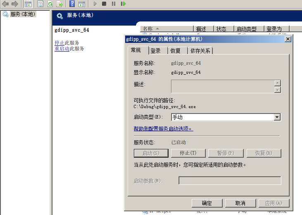The height and width of the screenshot is (215, 302).
Task: Click the 描述 column header
Action: [x=204, y=29]
